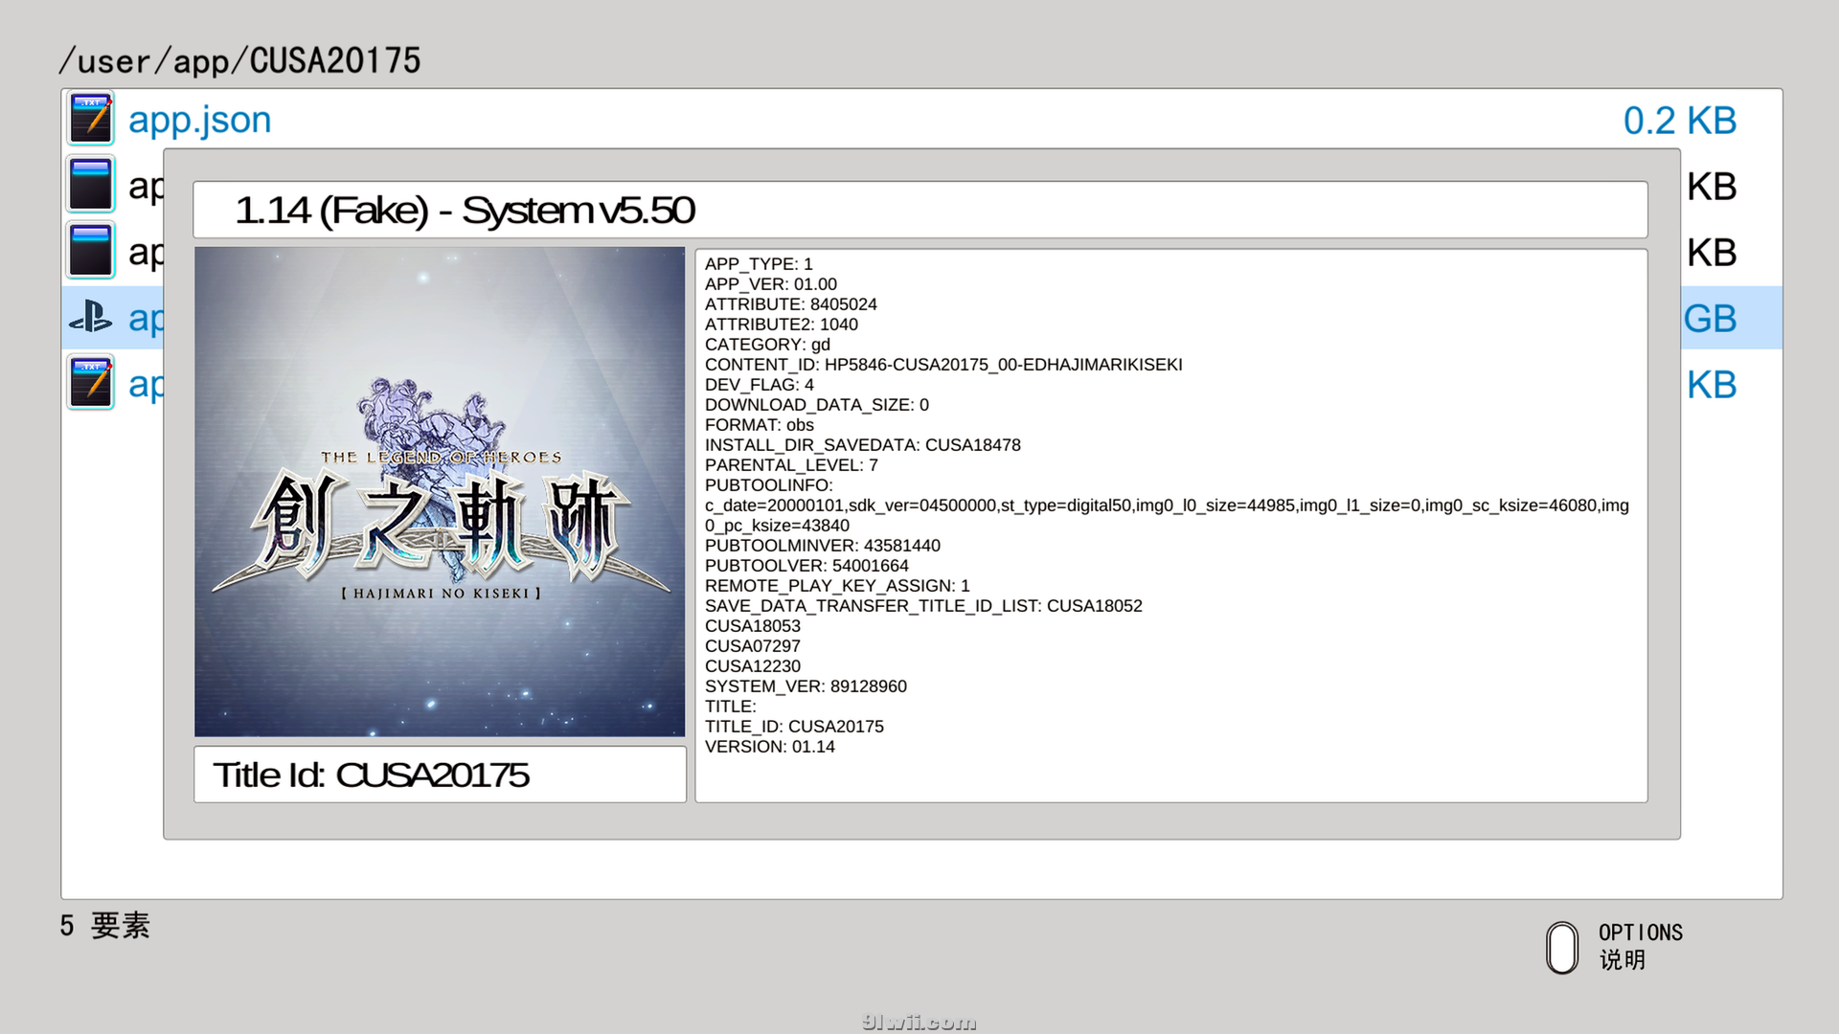This screenshot has height=1034, width=1839.
Task: Click the KB size on the second row
Action: pyautogui.click(x=1711, y=187)
